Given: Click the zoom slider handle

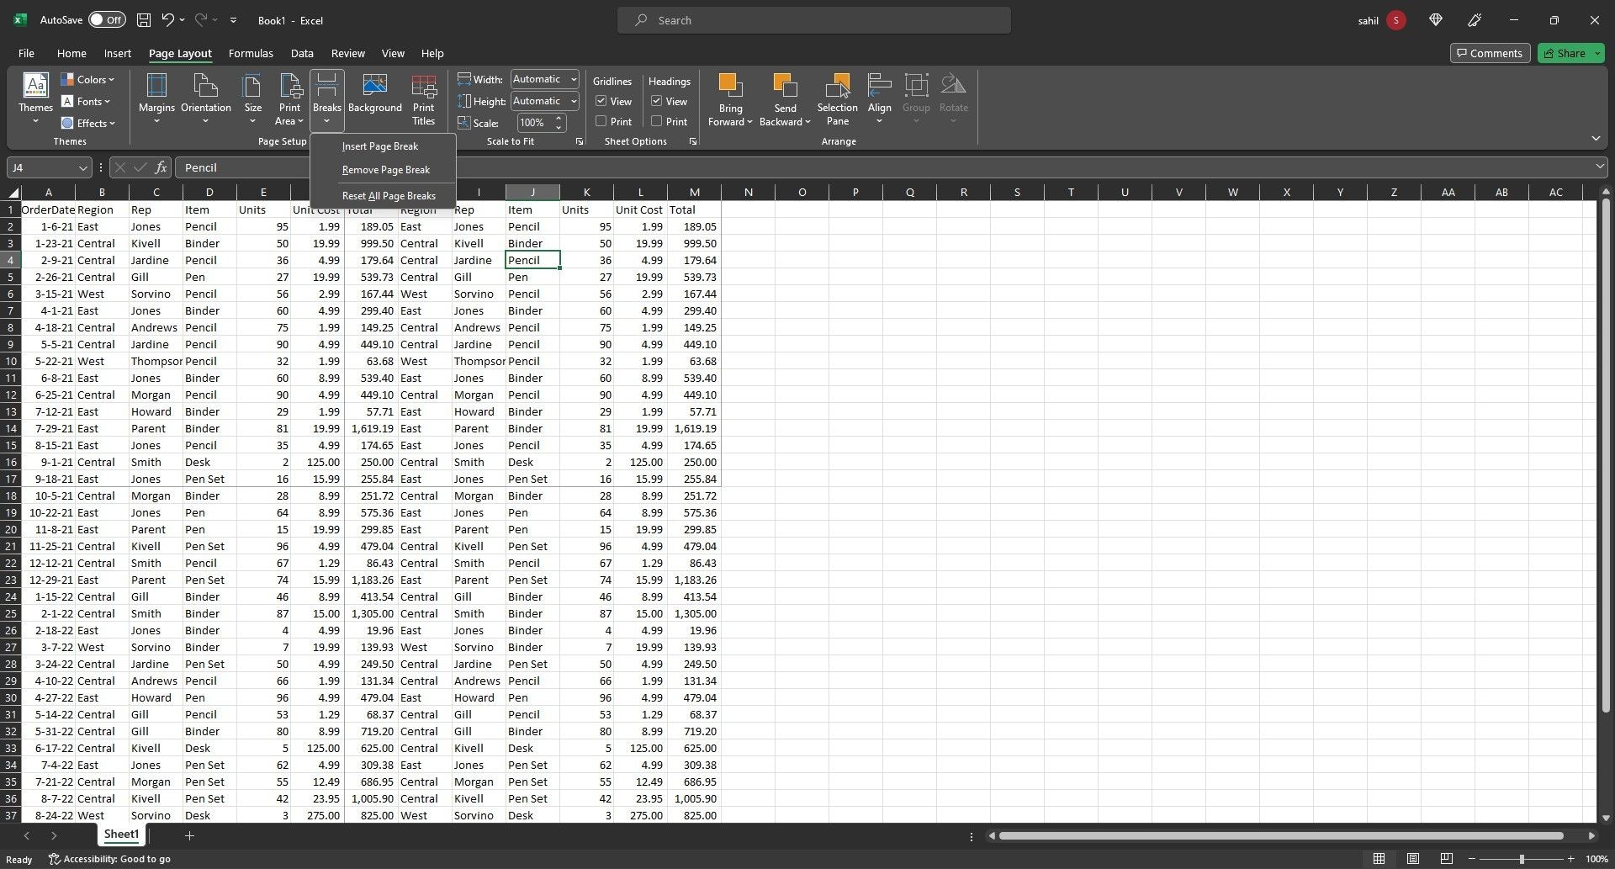Looking at the screenshot, I should tap(1521, 859).
